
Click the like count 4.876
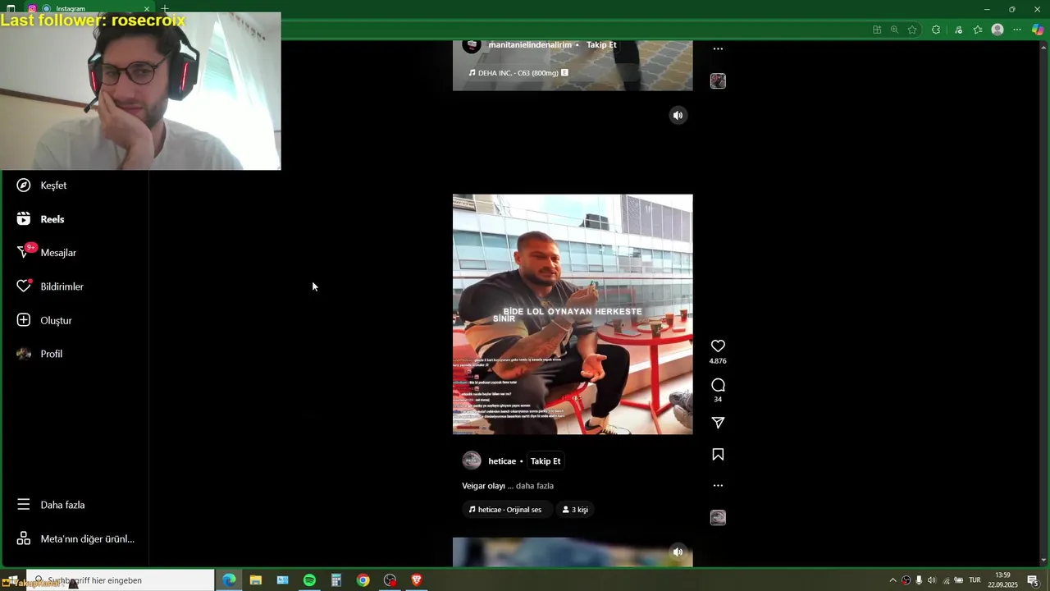pos(718,361)
